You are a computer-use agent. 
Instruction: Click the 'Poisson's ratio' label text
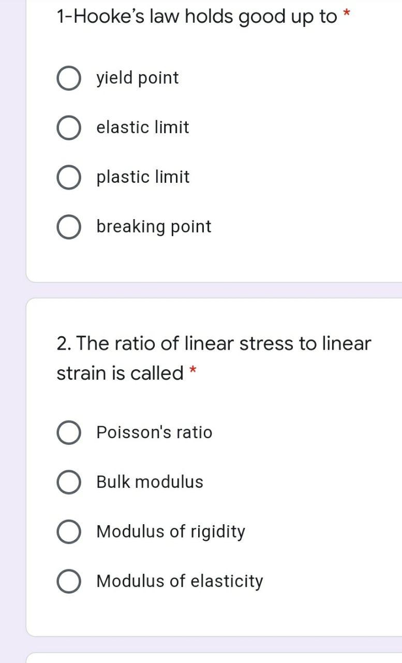154,432
